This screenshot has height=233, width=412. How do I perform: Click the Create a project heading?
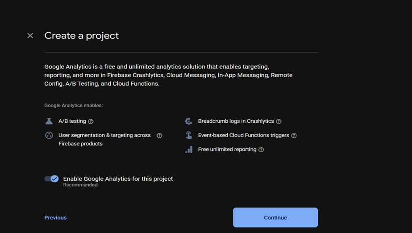tap(81, 36)
